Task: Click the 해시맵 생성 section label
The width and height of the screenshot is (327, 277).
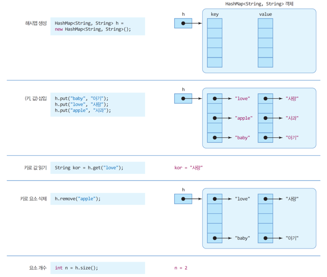Action: [36, 23]
